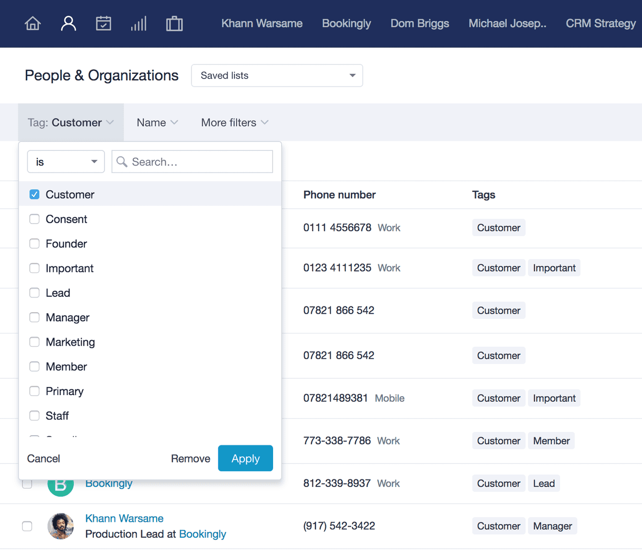The image size is (642, 555).
Task: Click Remove to delete the tag filter
Action: click(191, 459)
